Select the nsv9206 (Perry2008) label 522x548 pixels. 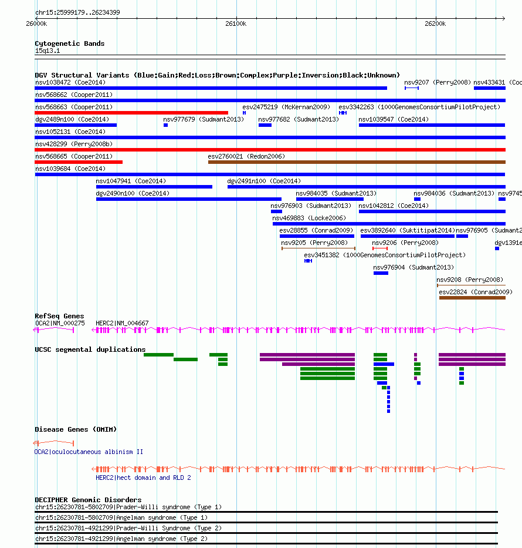[x=405, y=243]
